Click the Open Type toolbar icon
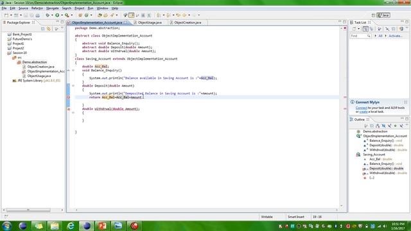 100,15
